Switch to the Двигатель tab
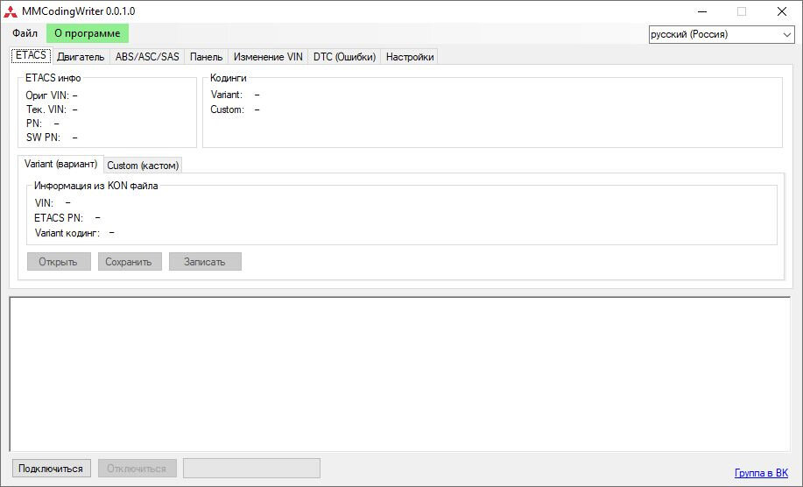Viewport: 803px width, 487px height. (81, 57)
